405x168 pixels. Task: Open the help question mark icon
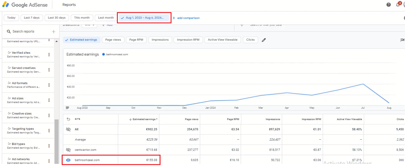[x=389, y=5]
